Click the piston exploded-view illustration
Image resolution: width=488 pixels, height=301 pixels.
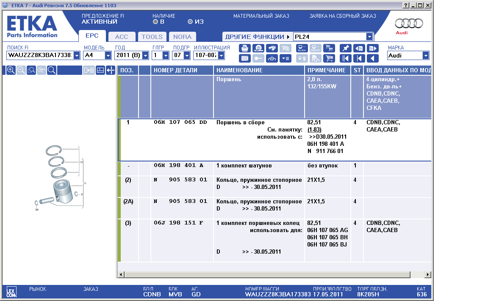(x=60, y=178)
